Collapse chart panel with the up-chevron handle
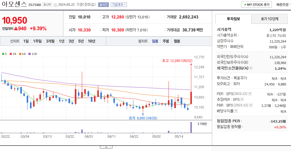 click(106, 147)
